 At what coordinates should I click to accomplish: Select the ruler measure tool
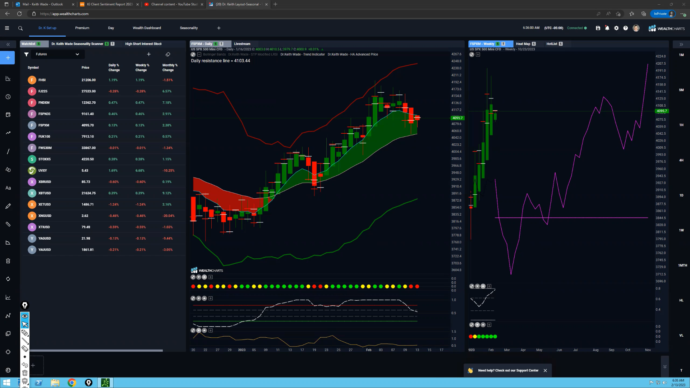pos(8,224)
